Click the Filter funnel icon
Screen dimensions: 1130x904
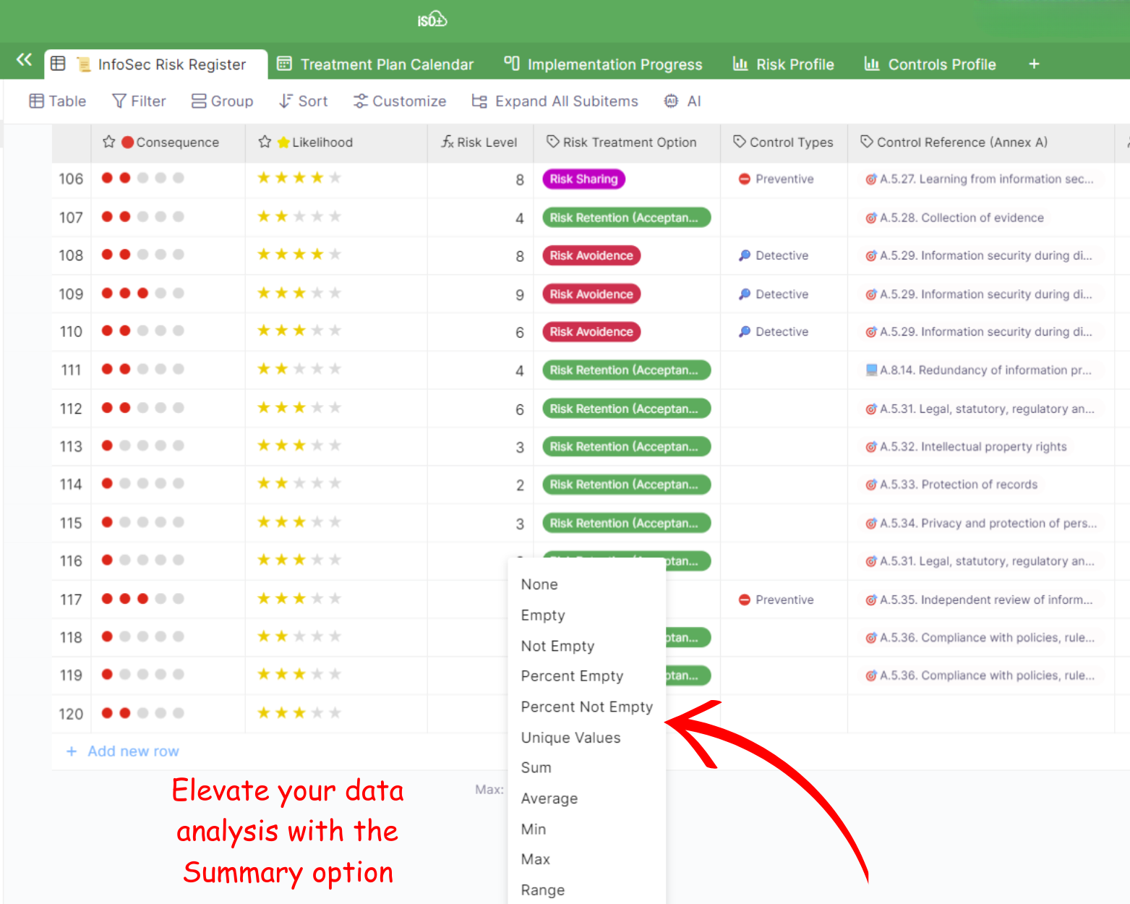pos(119,101)
